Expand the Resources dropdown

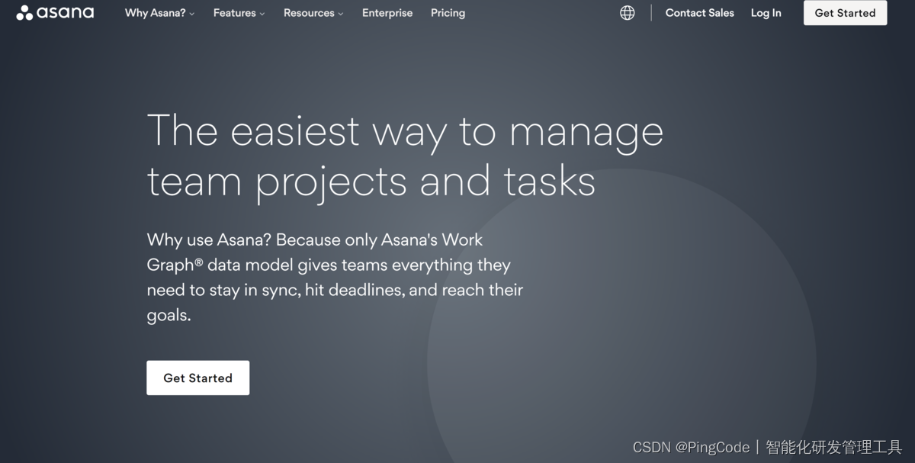(x=313, y=13)
